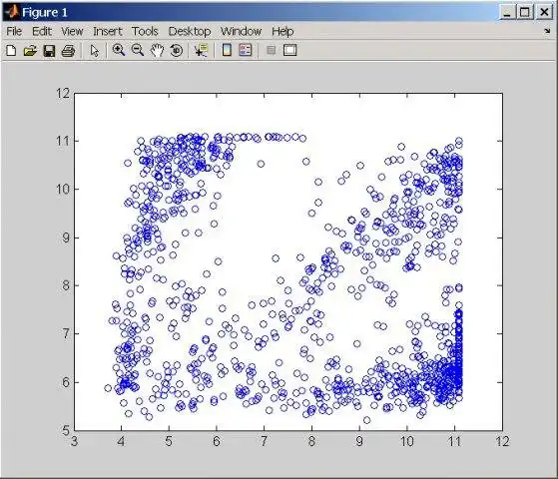
Task: Open the Insert menu
Action: 108,31
